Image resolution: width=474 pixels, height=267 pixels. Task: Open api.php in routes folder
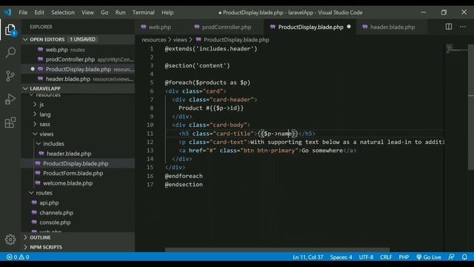click(78, 202)
